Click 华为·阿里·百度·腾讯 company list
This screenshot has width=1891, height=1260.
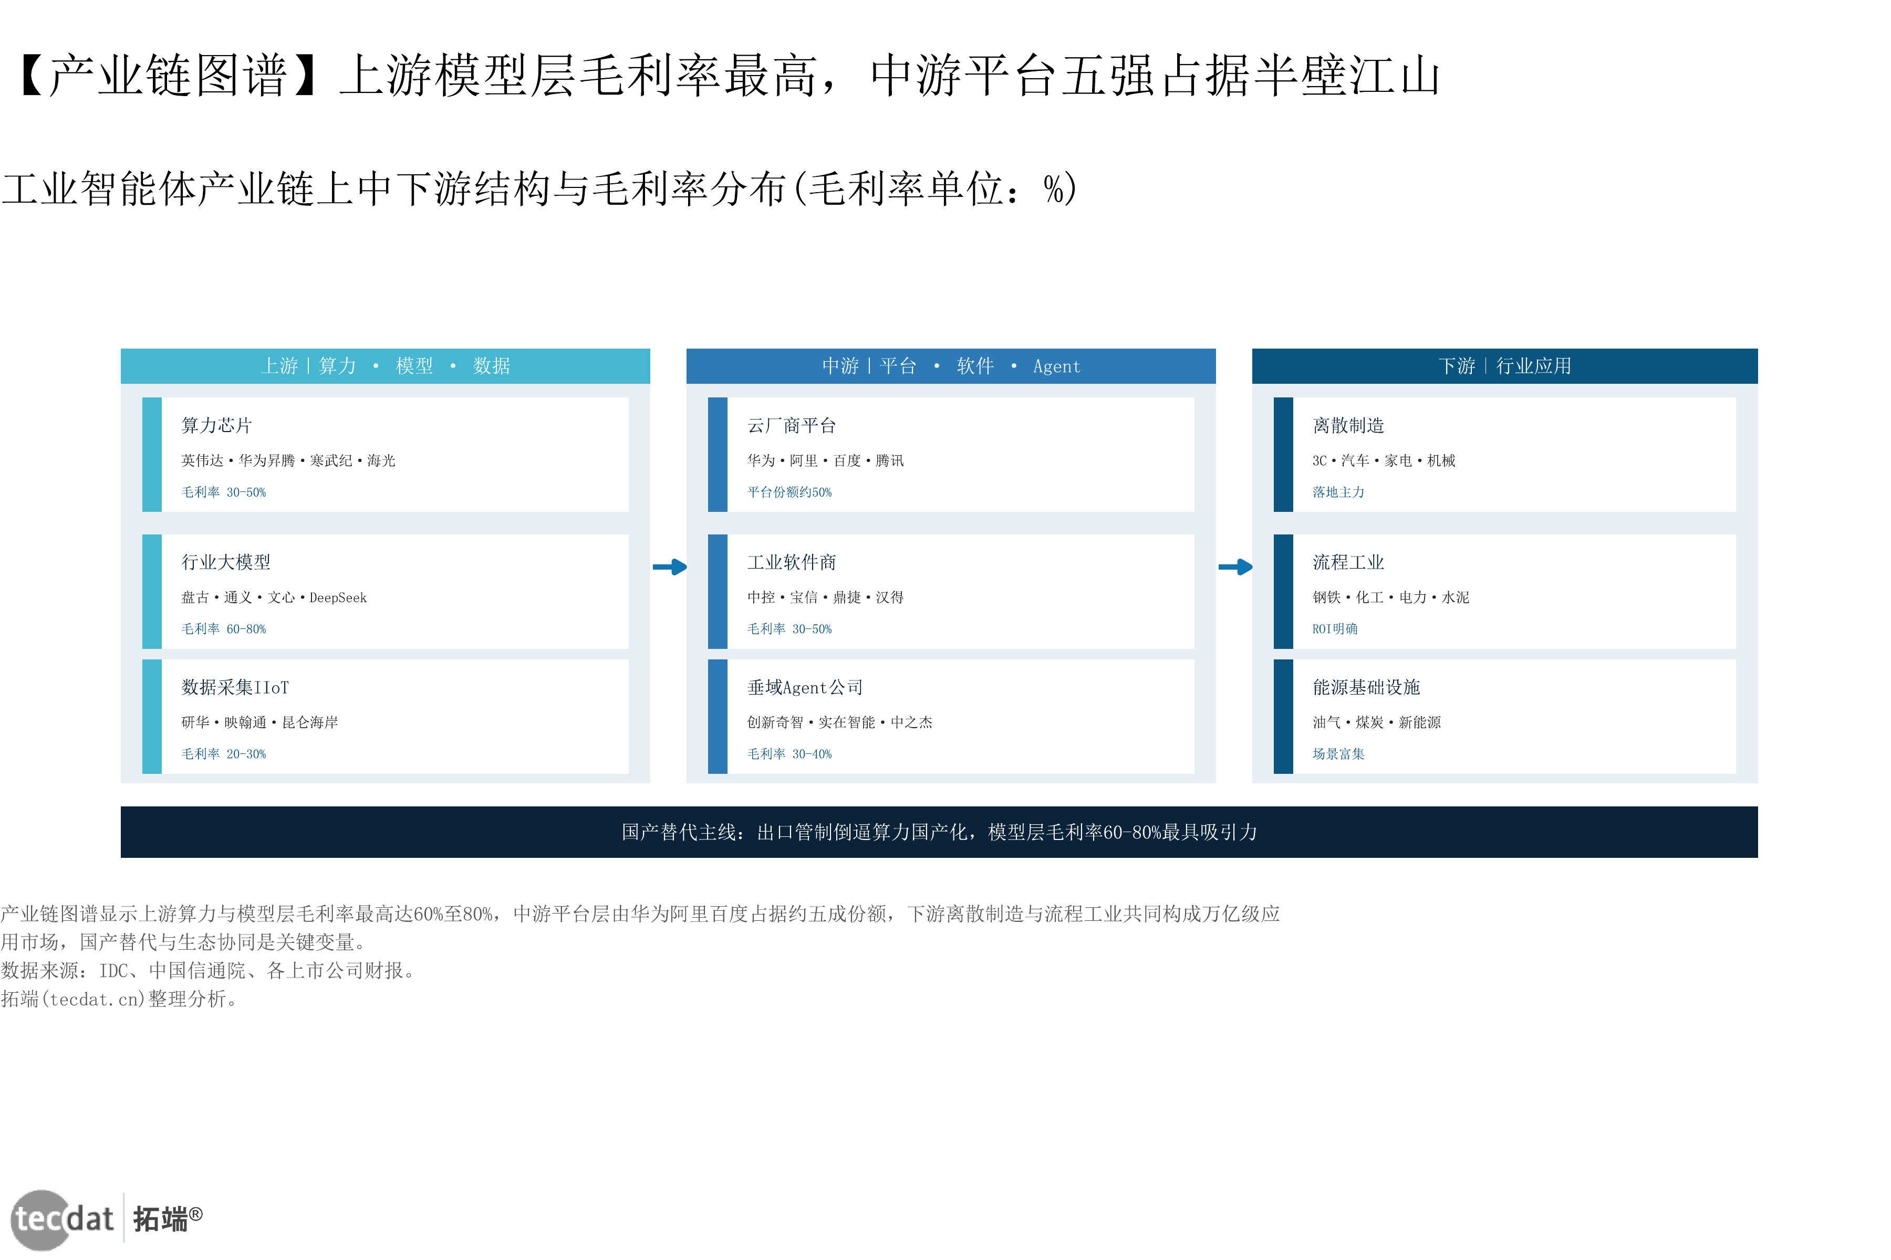[x=826, y=460]
